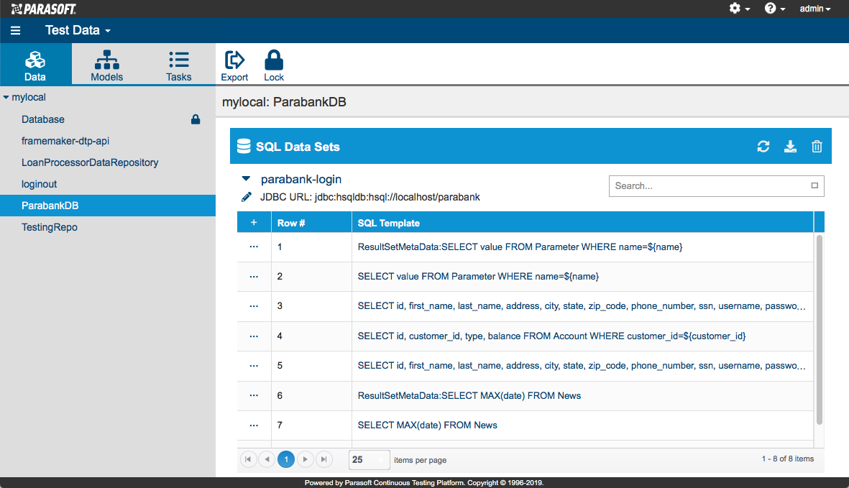Go to the last page of results

tap(323, 459)
